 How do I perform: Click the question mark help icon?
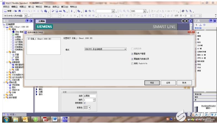187,11
